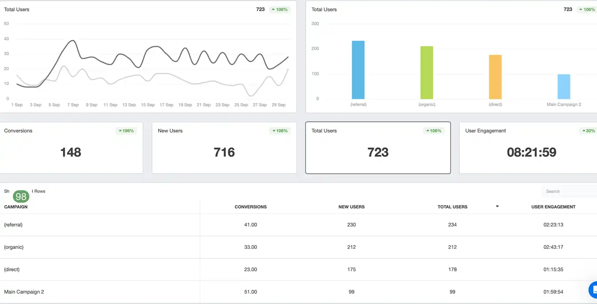Click the 230 new users cell
Viewport: 597px width, 304px height.
(352, 225)
